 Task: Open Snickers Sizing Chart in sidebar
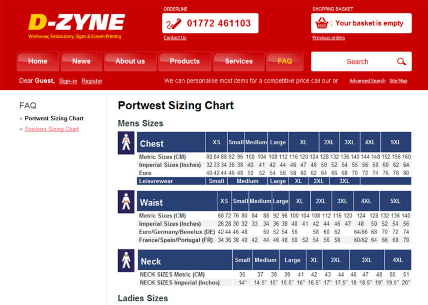(x=52, y=129)
